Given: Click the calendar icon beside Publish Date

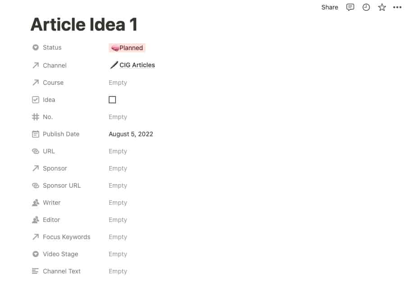Looking at the screenshot, I should coord(36,134).
